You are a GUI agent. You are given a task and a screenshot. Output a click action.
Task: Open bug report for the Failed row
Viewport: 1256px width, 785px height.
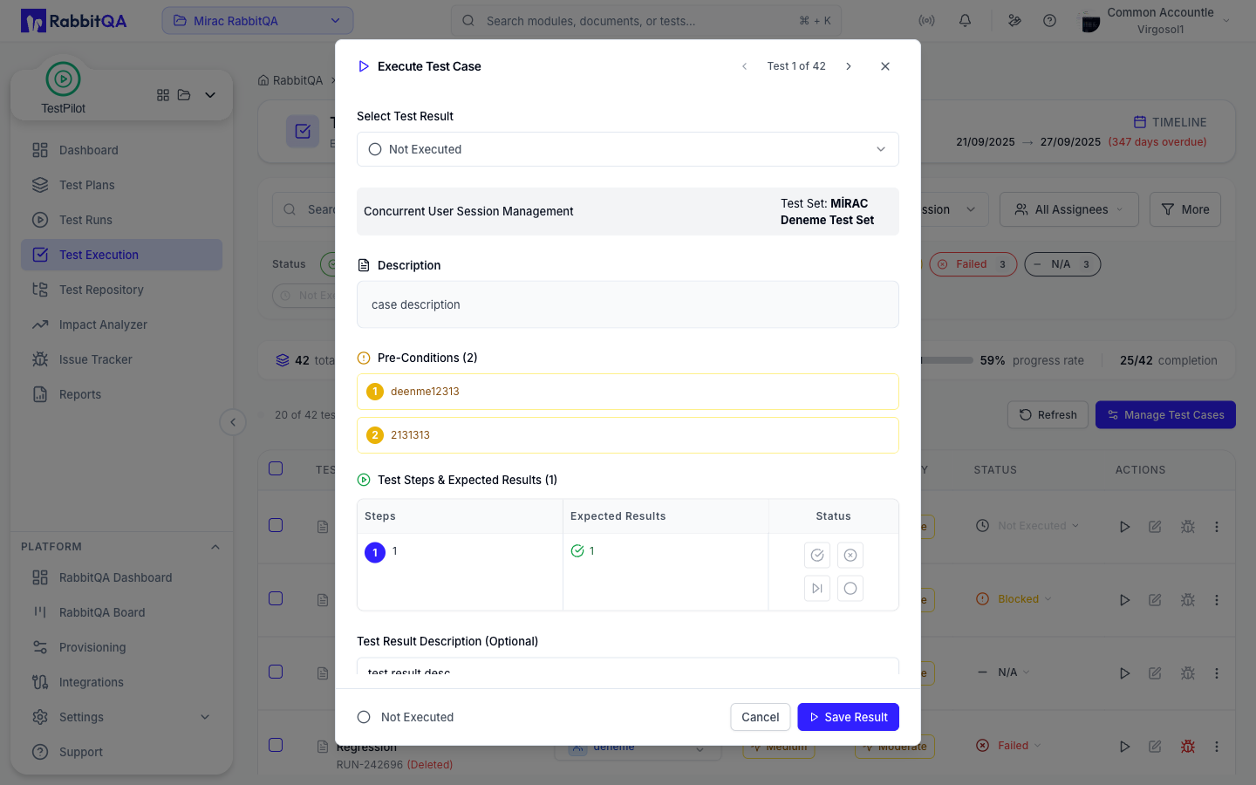[x=1187, y=747]
